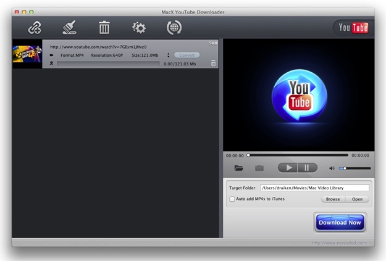Open YouTube via logo button

tap(353, 28)
